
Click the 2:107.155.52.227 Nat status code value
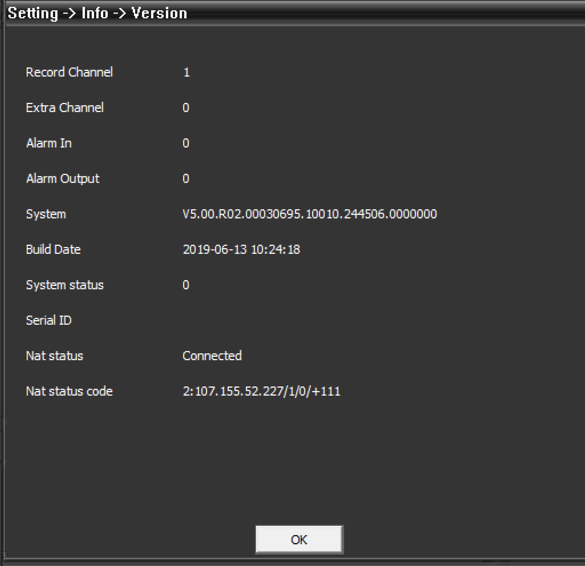pos(261,391)
